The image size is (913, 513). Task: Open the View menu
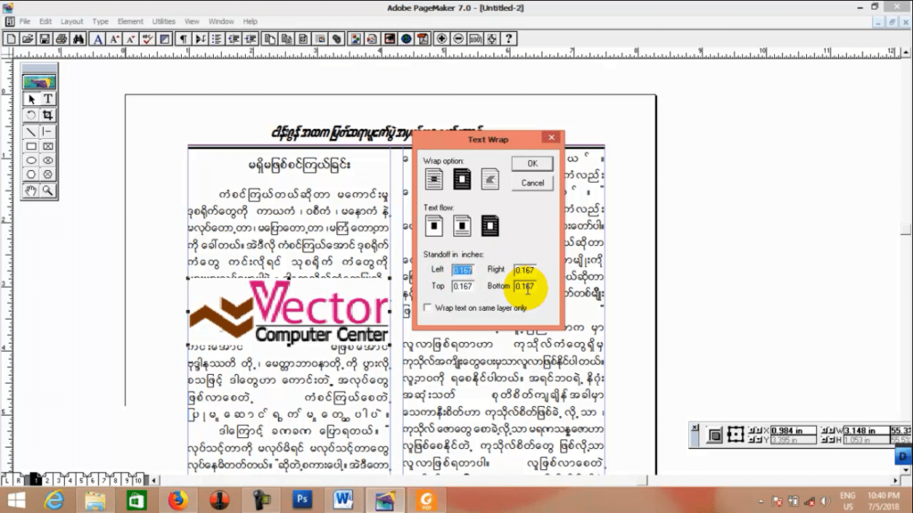point(192,21)
